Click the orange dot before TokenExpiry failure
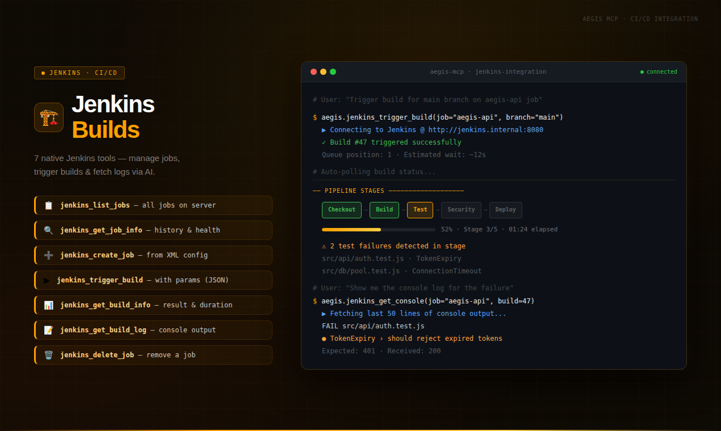The height and width of the screenshot is (431, 721). pos(324,339)
